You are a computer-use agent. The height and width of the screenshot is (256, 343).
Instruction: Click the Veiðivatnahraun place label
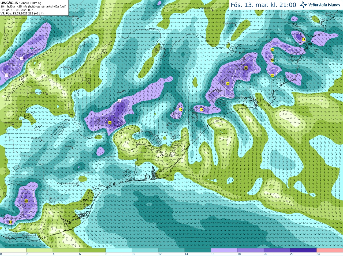38,92
